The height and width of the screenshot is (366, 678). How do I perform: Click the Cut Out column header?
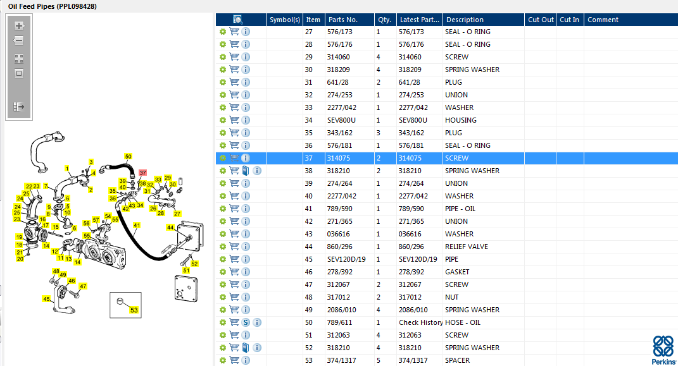tap(541, 20)
